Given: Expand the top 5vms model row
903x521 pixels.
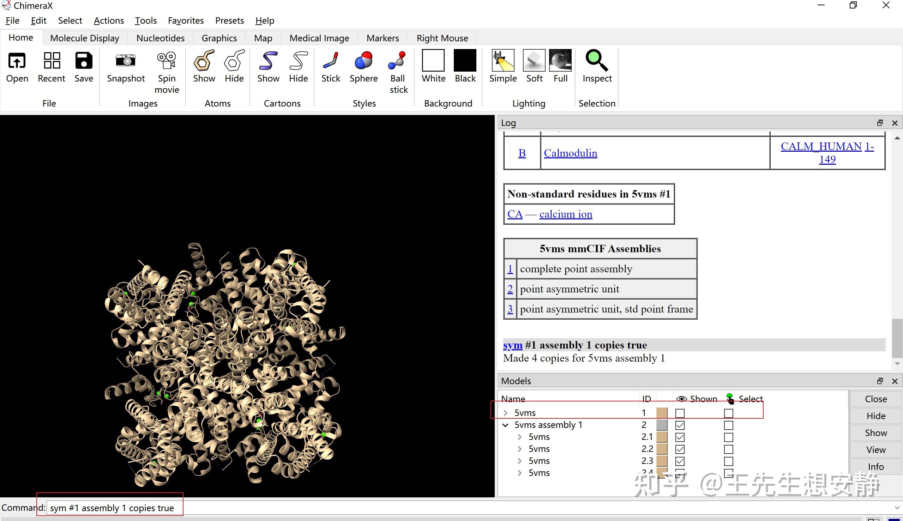Looking at the screenshot, I should [x=505, y=413].
